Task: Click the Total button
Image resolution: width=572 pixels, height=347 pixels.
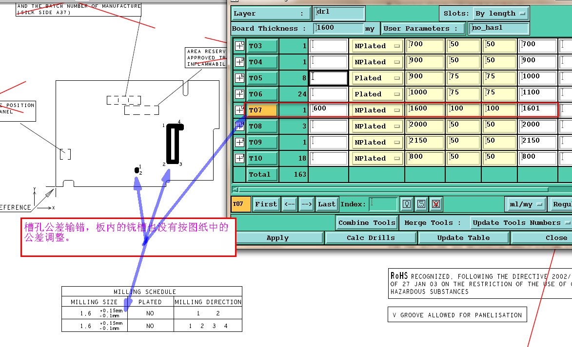Action: [x=263, y=174]
